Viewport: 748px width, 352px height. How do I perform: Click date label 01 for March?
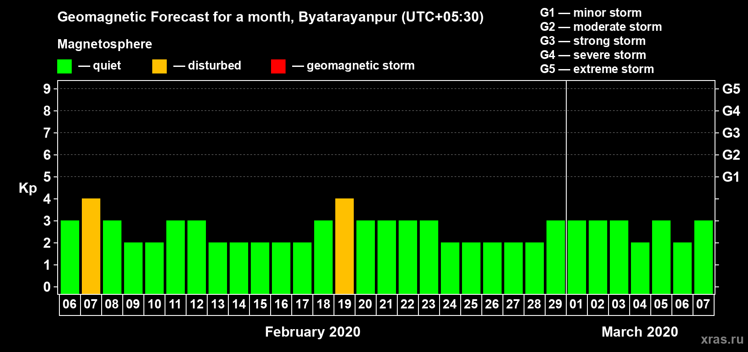click(x=576, y=304)
